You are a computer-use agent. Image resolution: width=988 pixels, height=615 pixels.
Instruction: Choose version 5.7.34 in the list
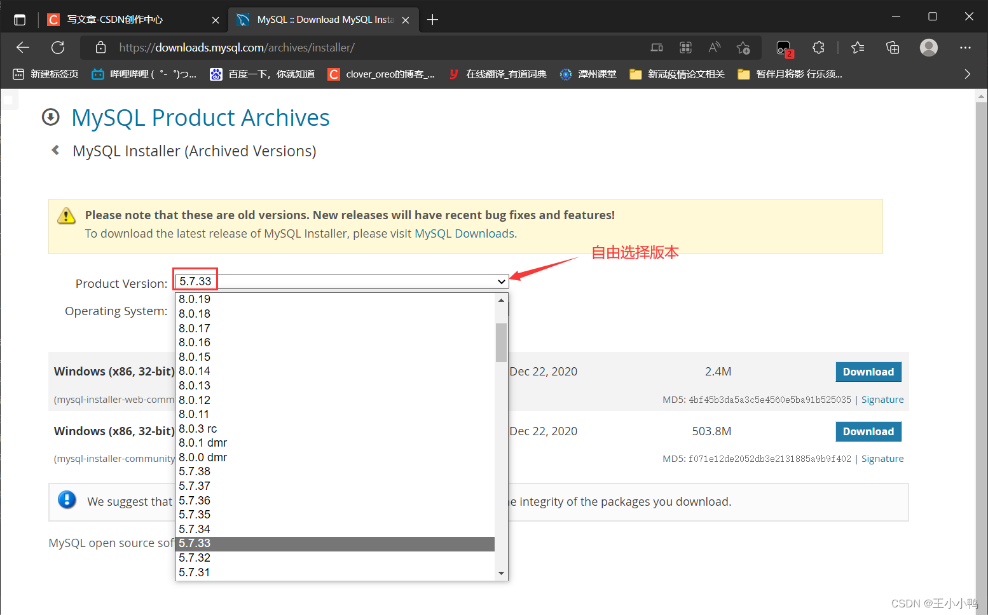tap(335, 529)
